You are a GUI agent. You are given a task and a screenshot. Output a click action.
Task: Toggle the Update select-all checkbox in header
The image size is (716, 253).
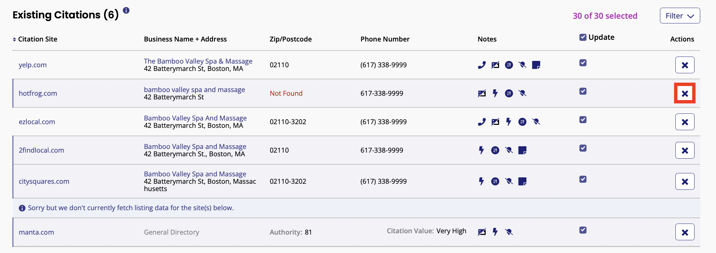(x=583, y=37)
